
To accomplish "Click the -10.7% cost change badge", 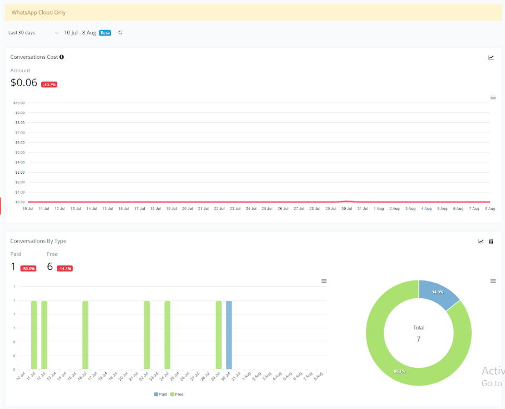I will pos(49,85).
